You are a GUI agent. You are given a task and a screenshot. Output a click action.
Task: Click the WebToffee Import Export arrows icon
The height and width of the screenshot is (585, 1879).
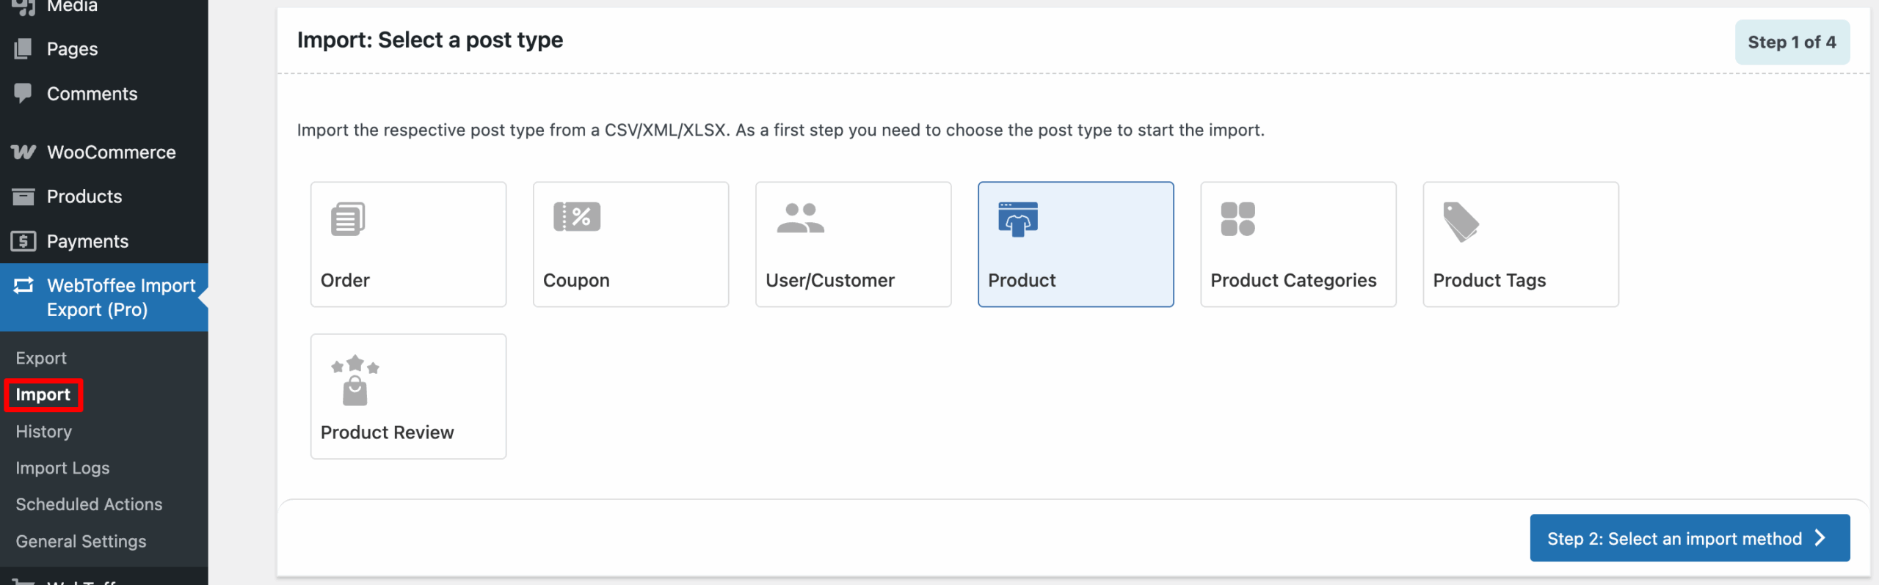click(x=23, y=285)
